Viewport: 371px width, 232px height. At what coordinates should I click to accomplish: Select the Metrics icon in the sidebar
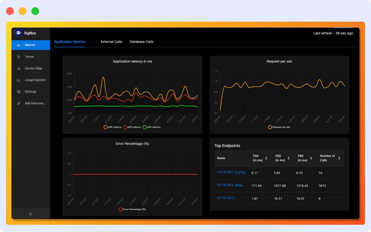pyautogui.click(x=18, y=45)
